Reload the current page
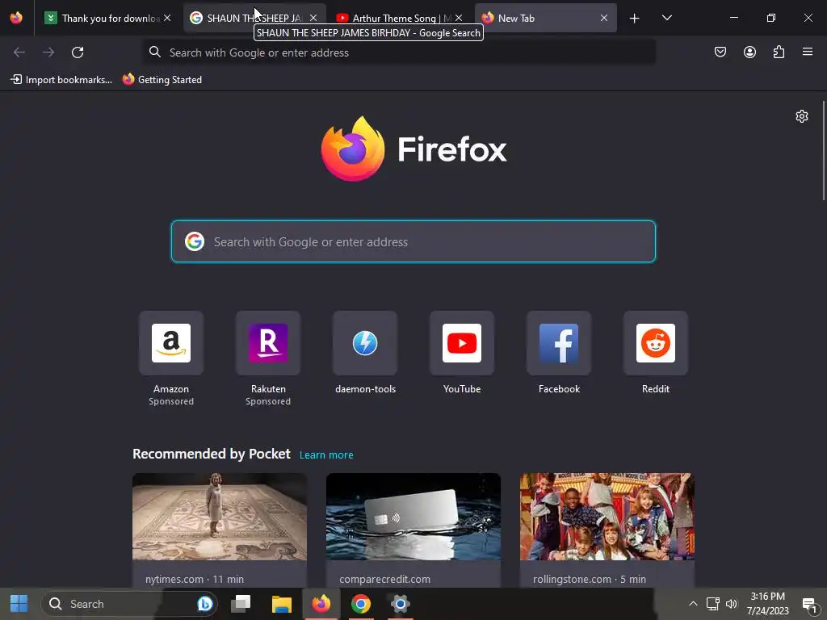 pos(78,52)
